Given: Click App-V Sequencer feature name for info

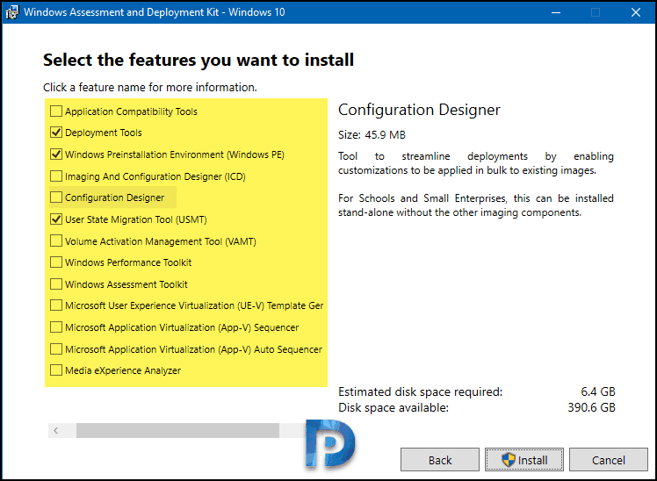Looking at the screenshot, I should pos(182,327).
